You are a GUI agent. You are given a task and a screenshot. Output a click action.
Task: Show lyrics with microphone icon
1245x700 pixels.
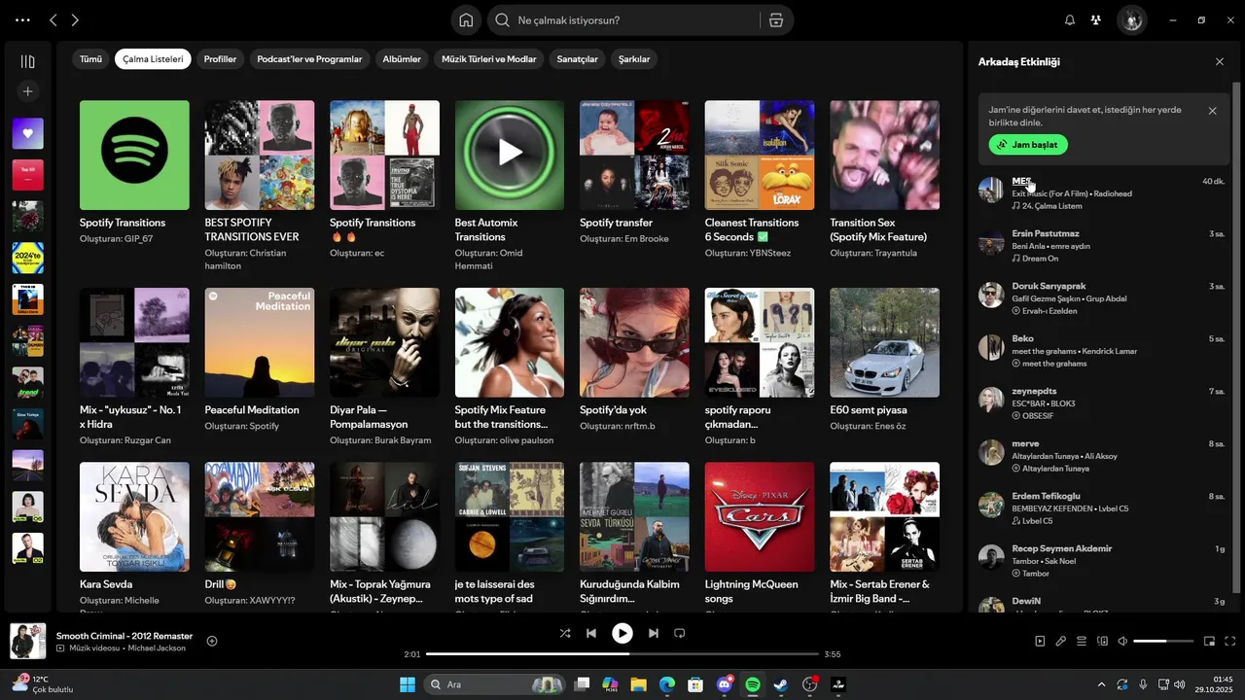click(x=1060, y=642)
